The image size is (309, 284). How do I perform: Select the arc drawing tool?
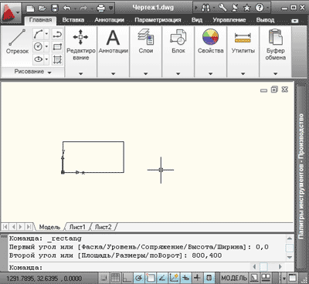click(x=38, y=34)
